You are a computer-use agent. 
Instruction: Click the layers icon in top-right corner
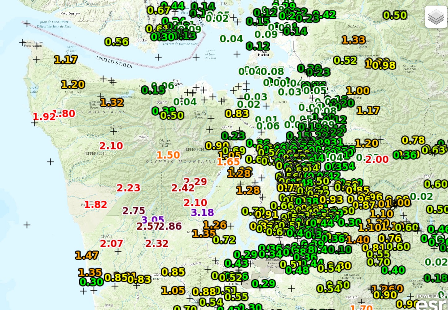pyautogui.click(x=436, y=16)
